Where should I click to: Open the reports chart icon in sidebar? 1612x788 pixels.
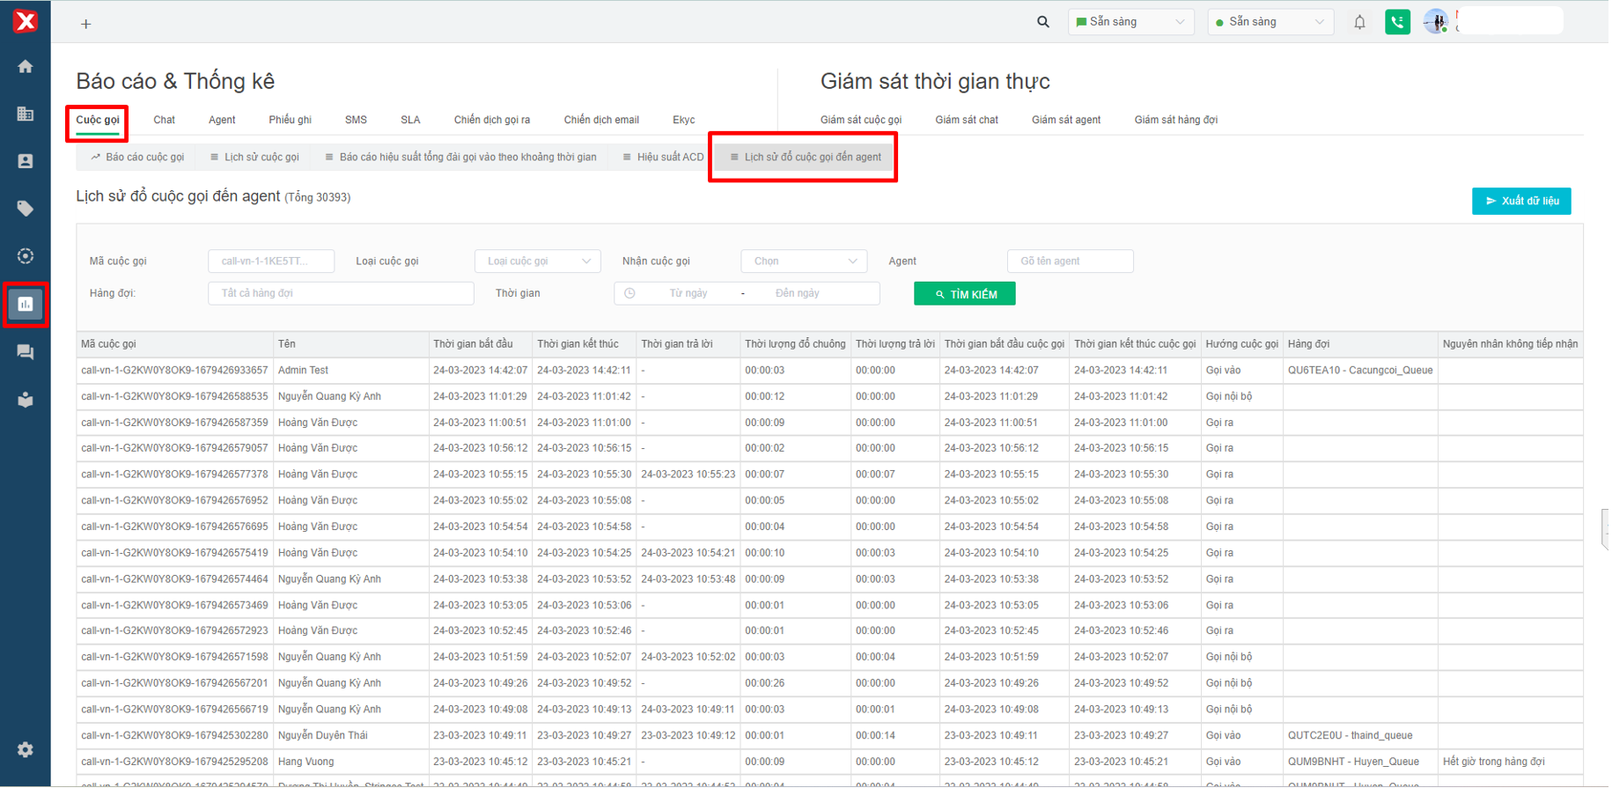coord(26,305)
